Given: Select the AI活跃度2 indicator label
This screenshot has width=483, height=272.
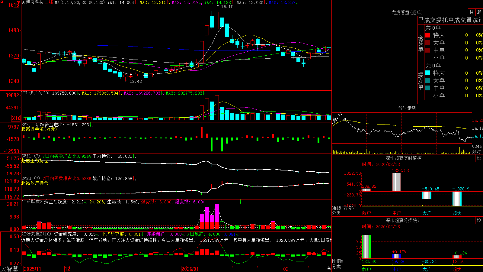Looking at the screenshot, I should [x=32, y=202].
